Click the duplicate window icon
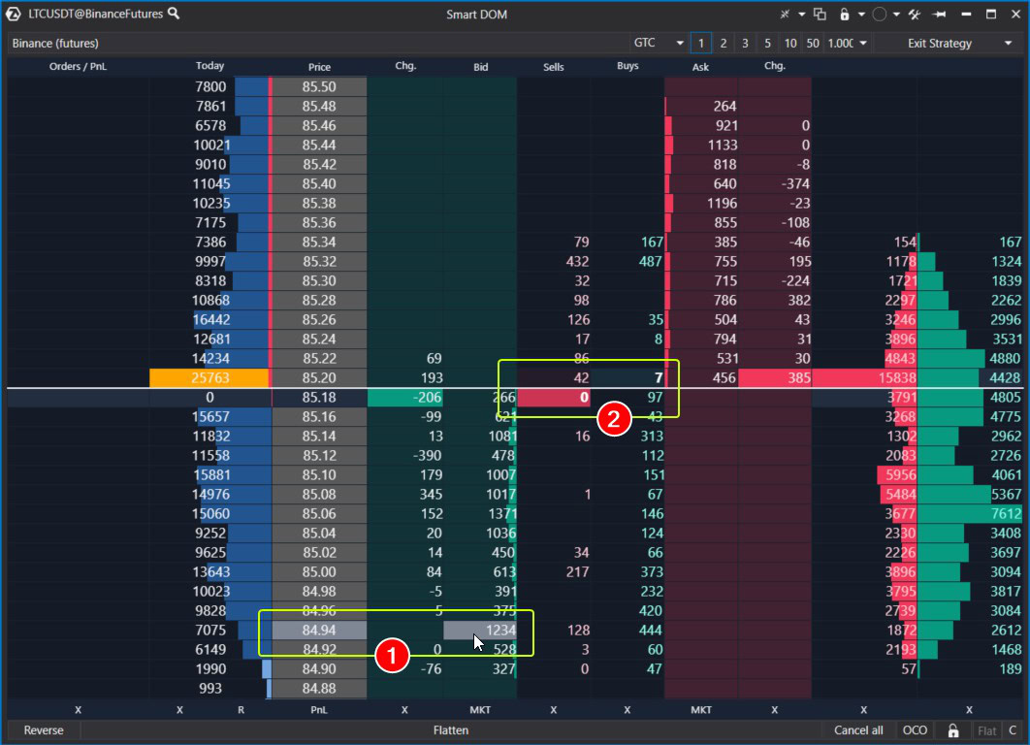 pyautogui.click(x=821, y=15)
